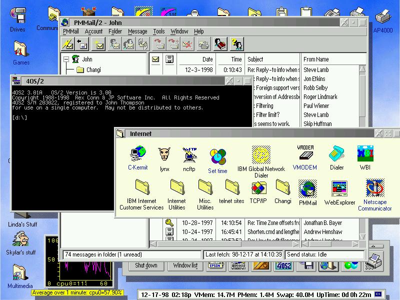This screenshot has width=400, height=300.
Task: Select the Changi folder in PMMail tree
Action: [88, 69]
